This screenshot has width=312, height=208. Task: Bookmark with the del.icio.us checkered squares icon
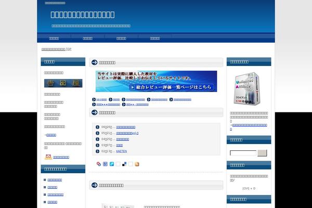click(124, 164)
